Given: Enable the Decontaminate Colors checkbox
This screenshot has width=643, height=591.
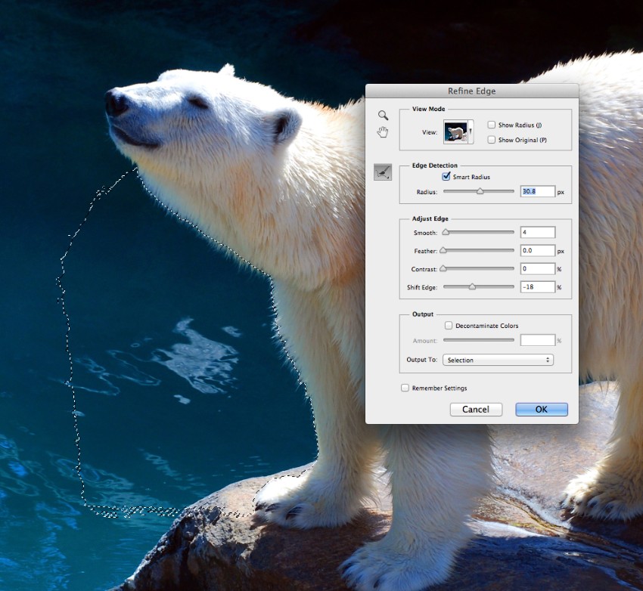Looking at the screenshot, I should coord(449,326).
